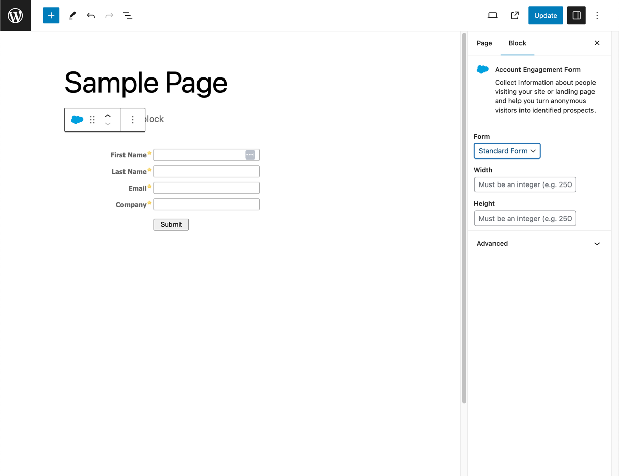Select the Block tab
Screen dimensions: 619x476
point(517,43)
